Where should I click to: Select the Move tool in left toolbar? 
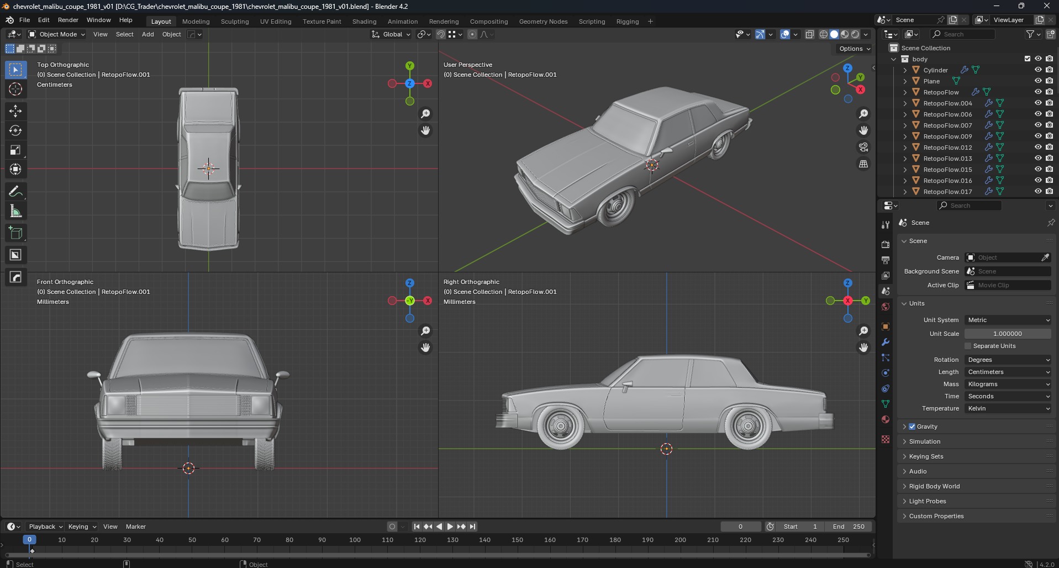click(15, 111)
